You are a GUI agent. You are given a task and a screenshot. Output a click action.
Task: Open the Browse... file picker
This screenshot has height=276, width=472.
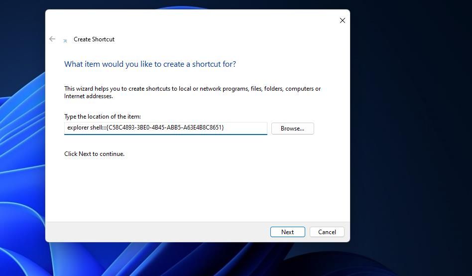click(x=292, y=129)
